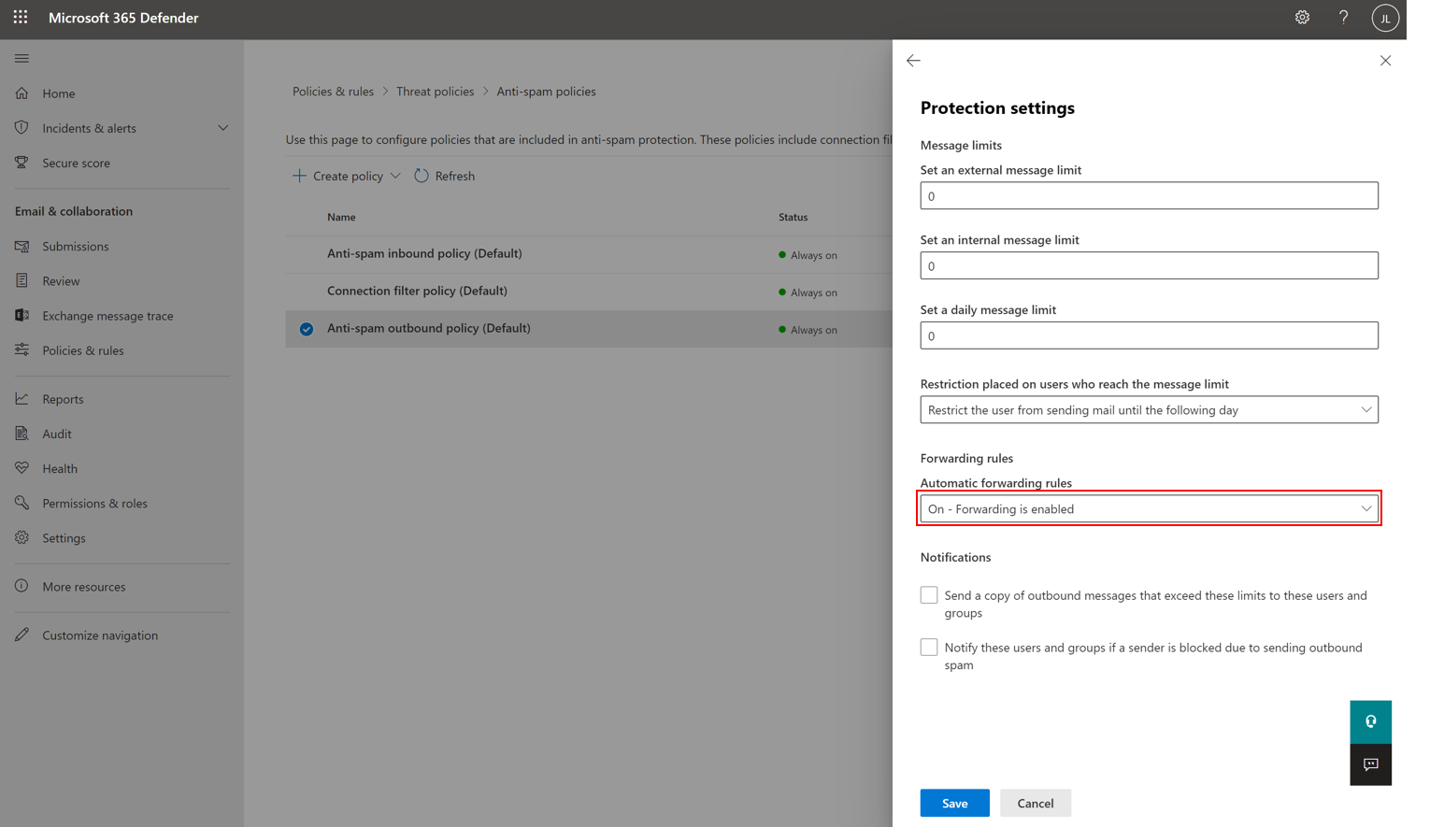Open the Microsoft 365 app launcher
This screenshot has height=827, width=1444.
pyautogui.click(x=20, y=17)
